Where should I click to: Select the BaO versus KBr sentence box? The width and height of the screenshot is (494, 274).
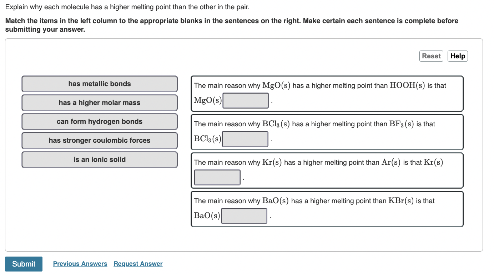click(x=327, y=209)
